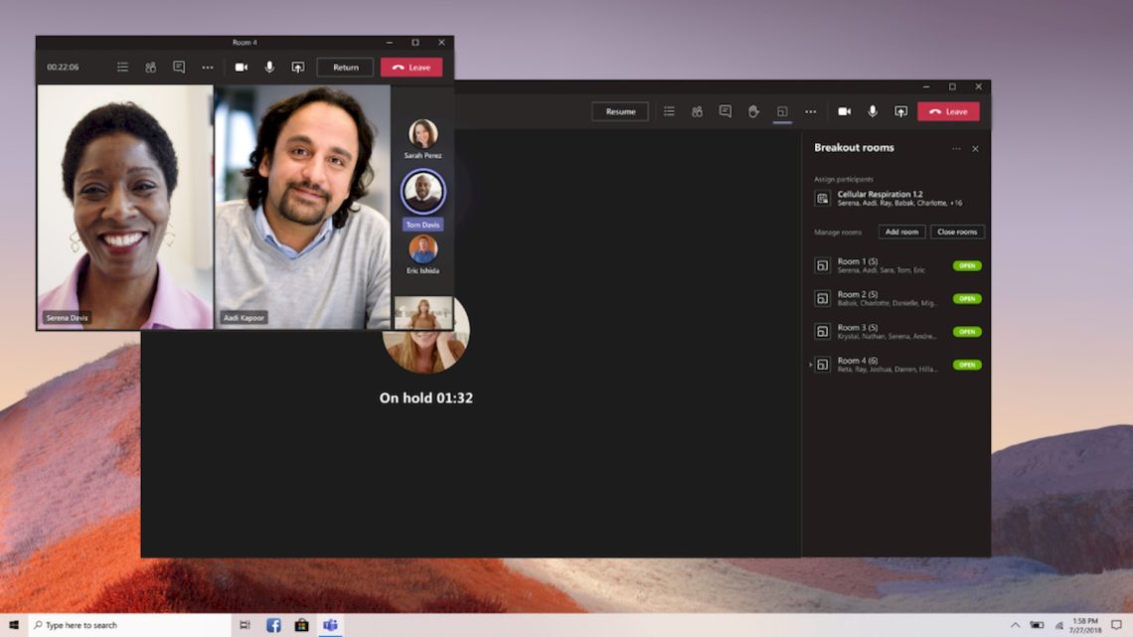Expand Room 4 to show its participants
The height and width of the screenshot is (637, 1133).
point(811,365)
